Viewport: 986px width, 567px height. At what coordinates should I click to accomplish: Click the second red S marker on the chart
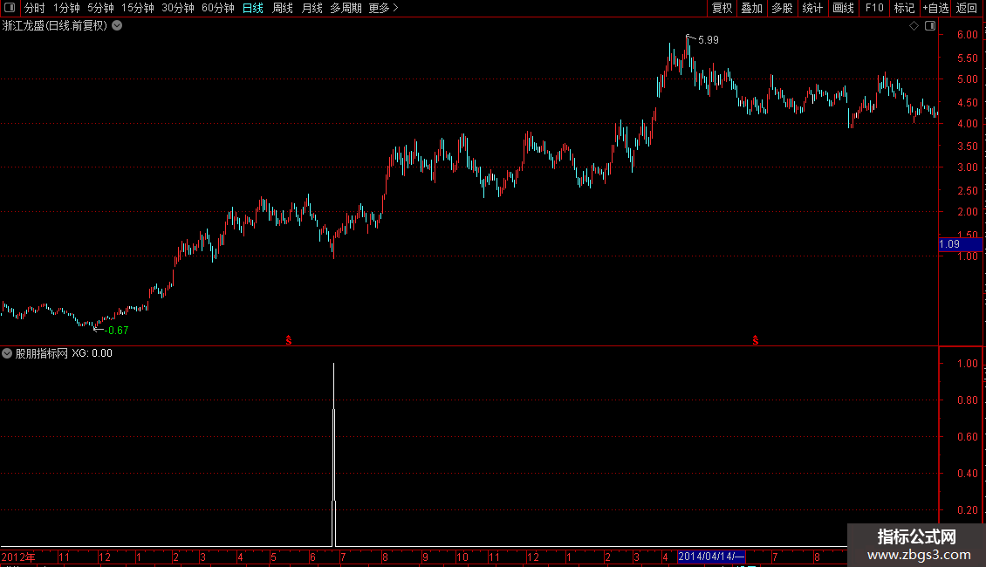pyautogui.click(x=756, y=340)
